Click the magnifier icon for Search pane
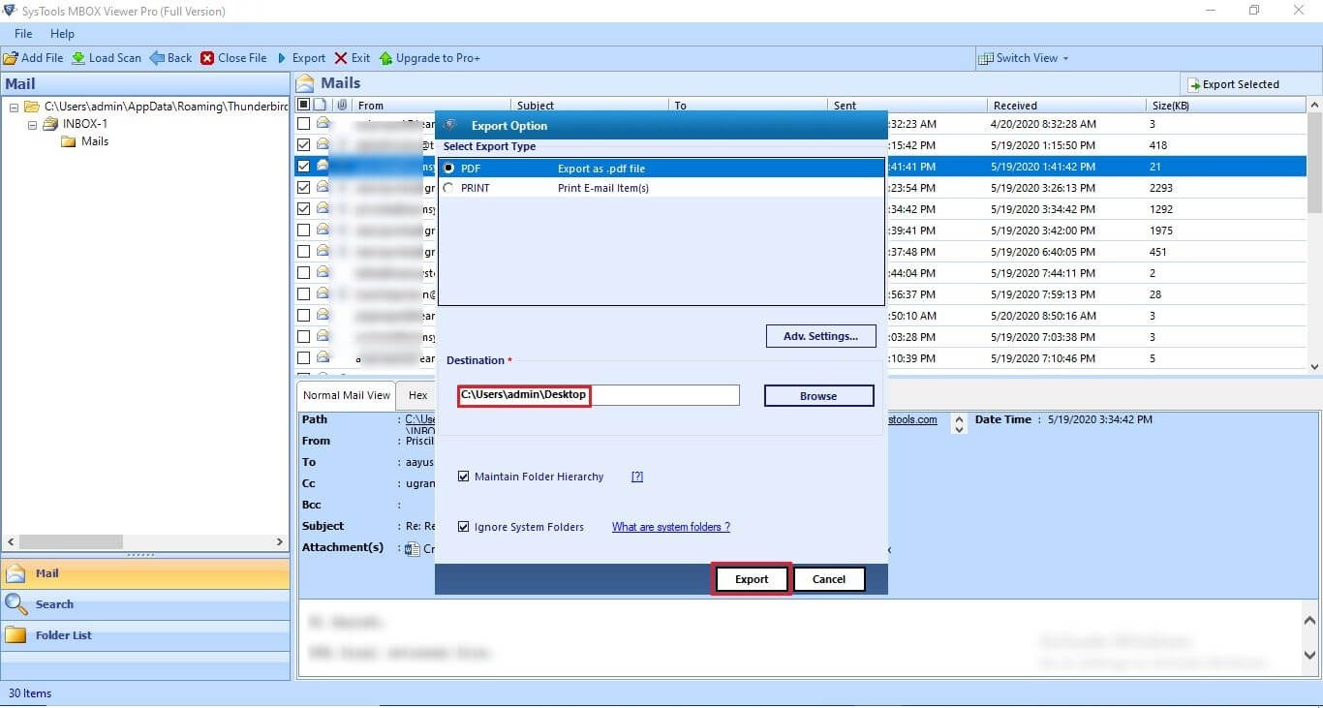The height and width of the screenshot is (708, 1323). 16,604
